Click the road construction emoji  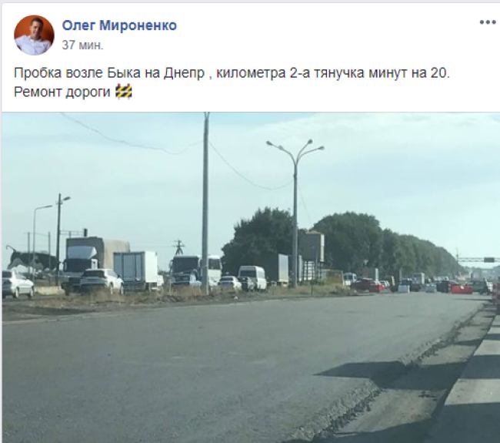click(x=123, y=92)
